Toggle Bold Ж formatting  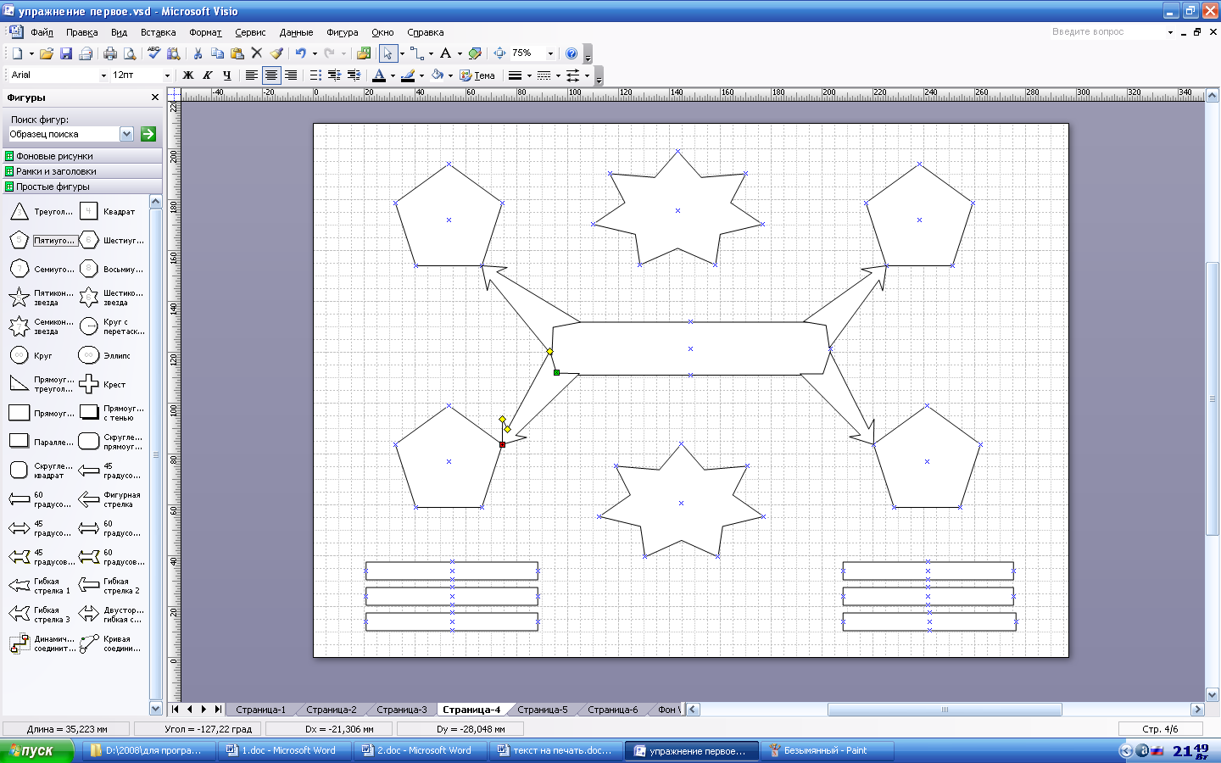(188, 75)
